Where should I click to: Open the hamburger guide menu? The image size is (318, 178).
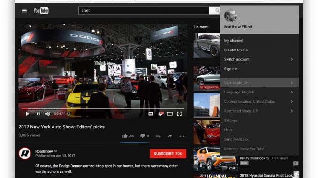point(24,10)
